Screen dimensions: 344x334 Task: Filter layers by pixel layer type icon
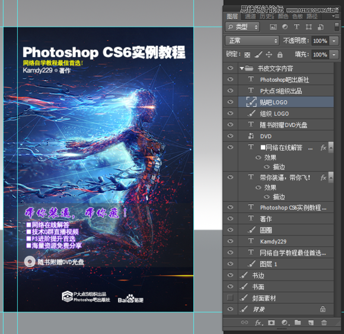pyautogui.click(x=273, y=27)
